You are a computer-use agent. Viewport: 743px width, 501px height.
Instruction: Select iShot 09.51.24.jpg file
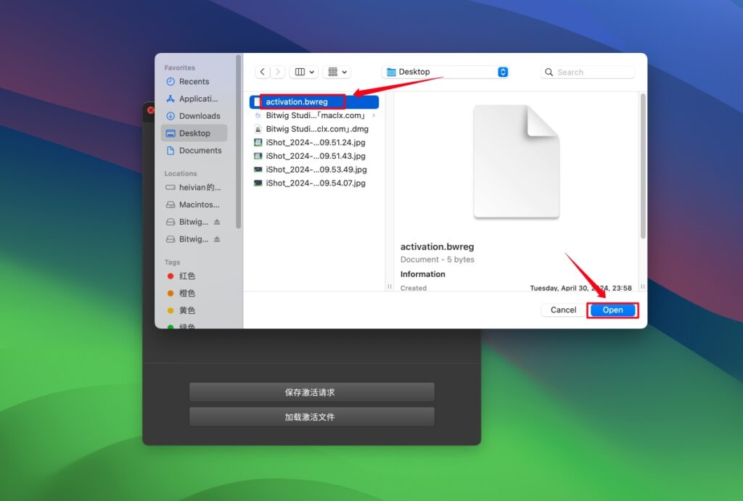tap(316, 143)
